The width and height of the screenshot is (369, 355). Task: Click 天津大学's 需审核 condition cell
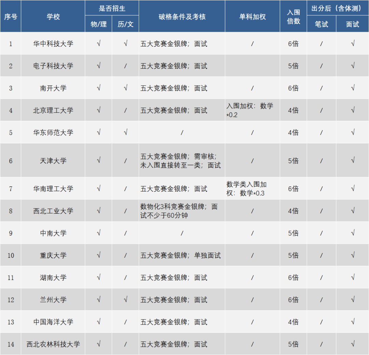(x=182, y=160)
